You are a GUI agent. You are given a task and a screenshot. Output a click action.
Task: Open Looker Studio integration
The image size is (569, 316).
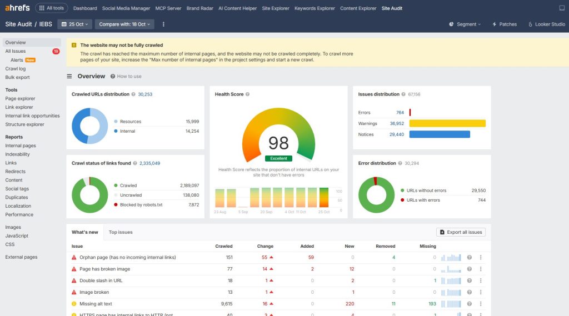(x=546, y=24)
